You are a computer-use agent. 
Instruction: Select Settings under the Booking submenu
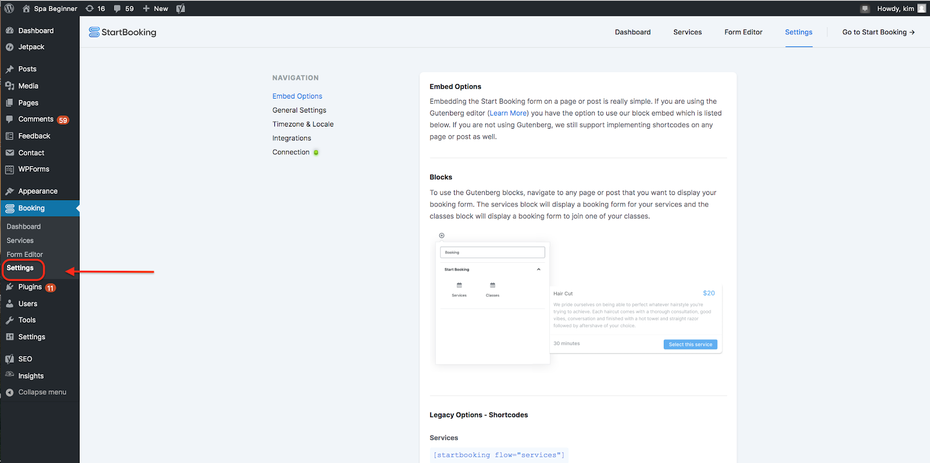coord(20,268)
